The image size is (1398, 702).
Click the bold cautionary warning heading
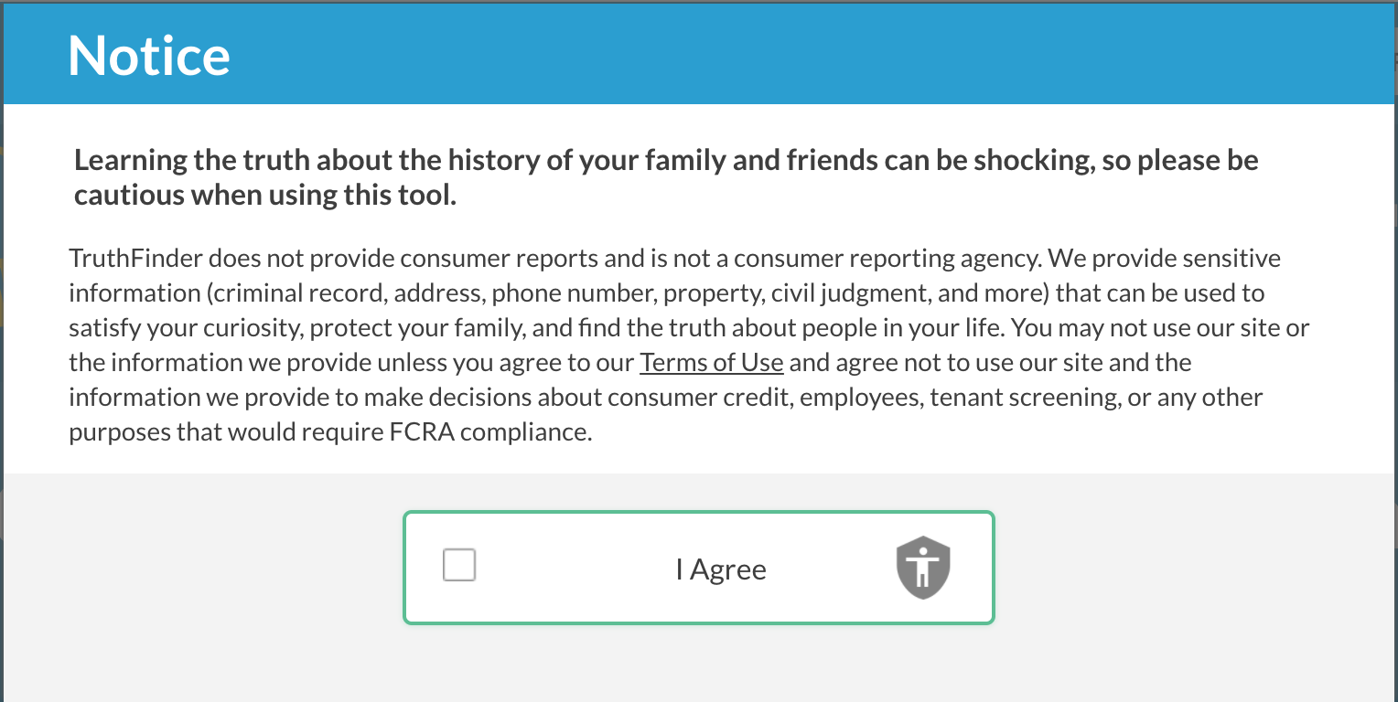coord(665,161)
